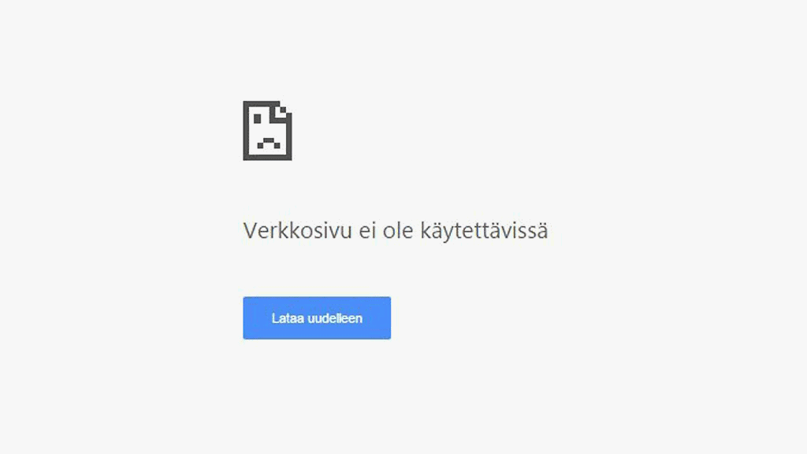The height and width of the screenshot is (454, 807).
Task: Reload the page with Lataa uudelleen
Action: click(x=317, y=318)
